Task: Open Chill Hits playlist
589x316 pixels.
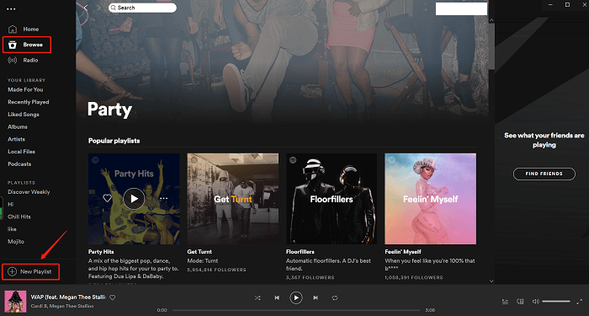Action: [x=19, y=217]
